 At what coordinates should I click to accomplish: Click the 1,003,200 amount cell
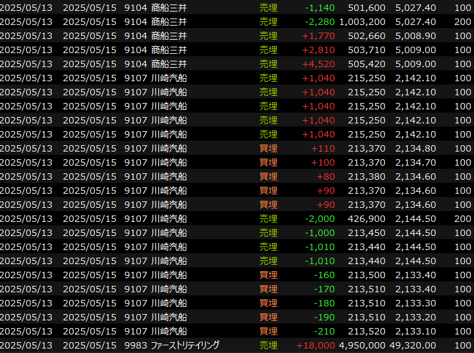363,22
